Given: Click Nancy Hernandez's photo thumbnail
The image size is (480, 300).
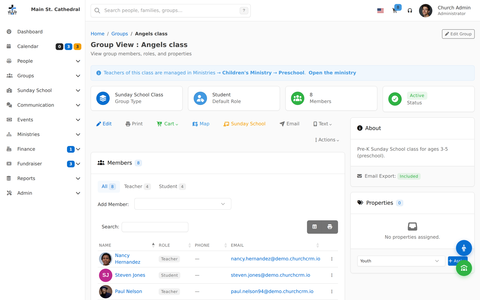Looking at the screenshot, I should (105, 259).
